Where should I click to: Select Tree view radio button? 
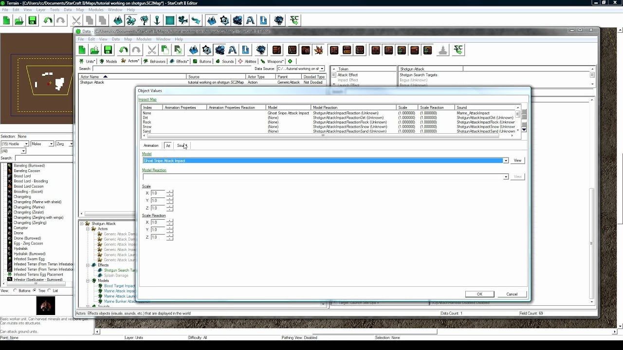click(x=35, y=291)
